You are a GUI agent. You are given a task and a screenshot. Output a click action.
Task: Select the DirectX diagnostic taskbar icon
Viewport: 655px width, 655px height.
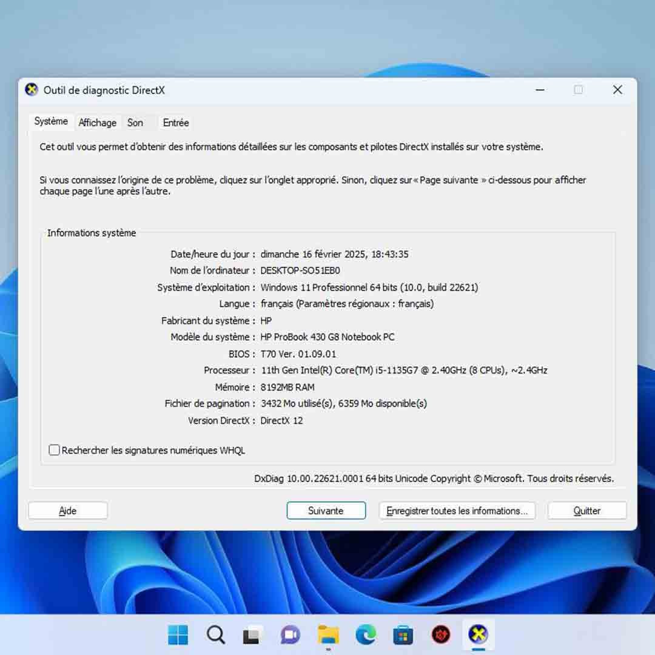point(479,635)
